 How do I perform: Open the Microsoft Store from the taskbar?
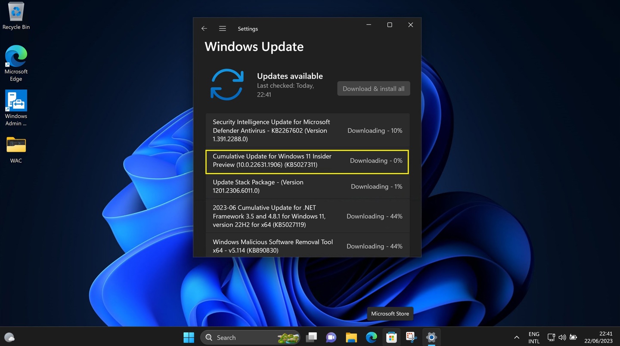click(391, 337)
